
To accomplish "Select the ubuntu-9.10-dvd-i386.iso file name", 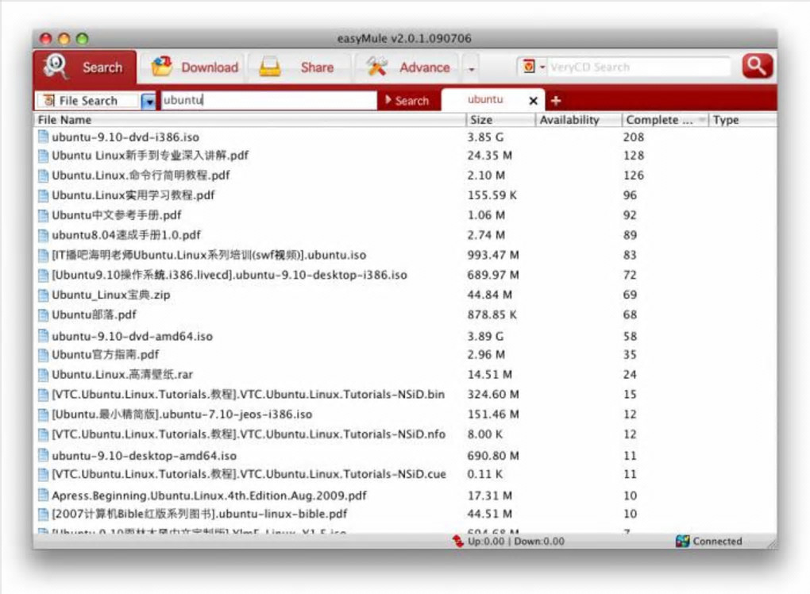I will 125,137.
